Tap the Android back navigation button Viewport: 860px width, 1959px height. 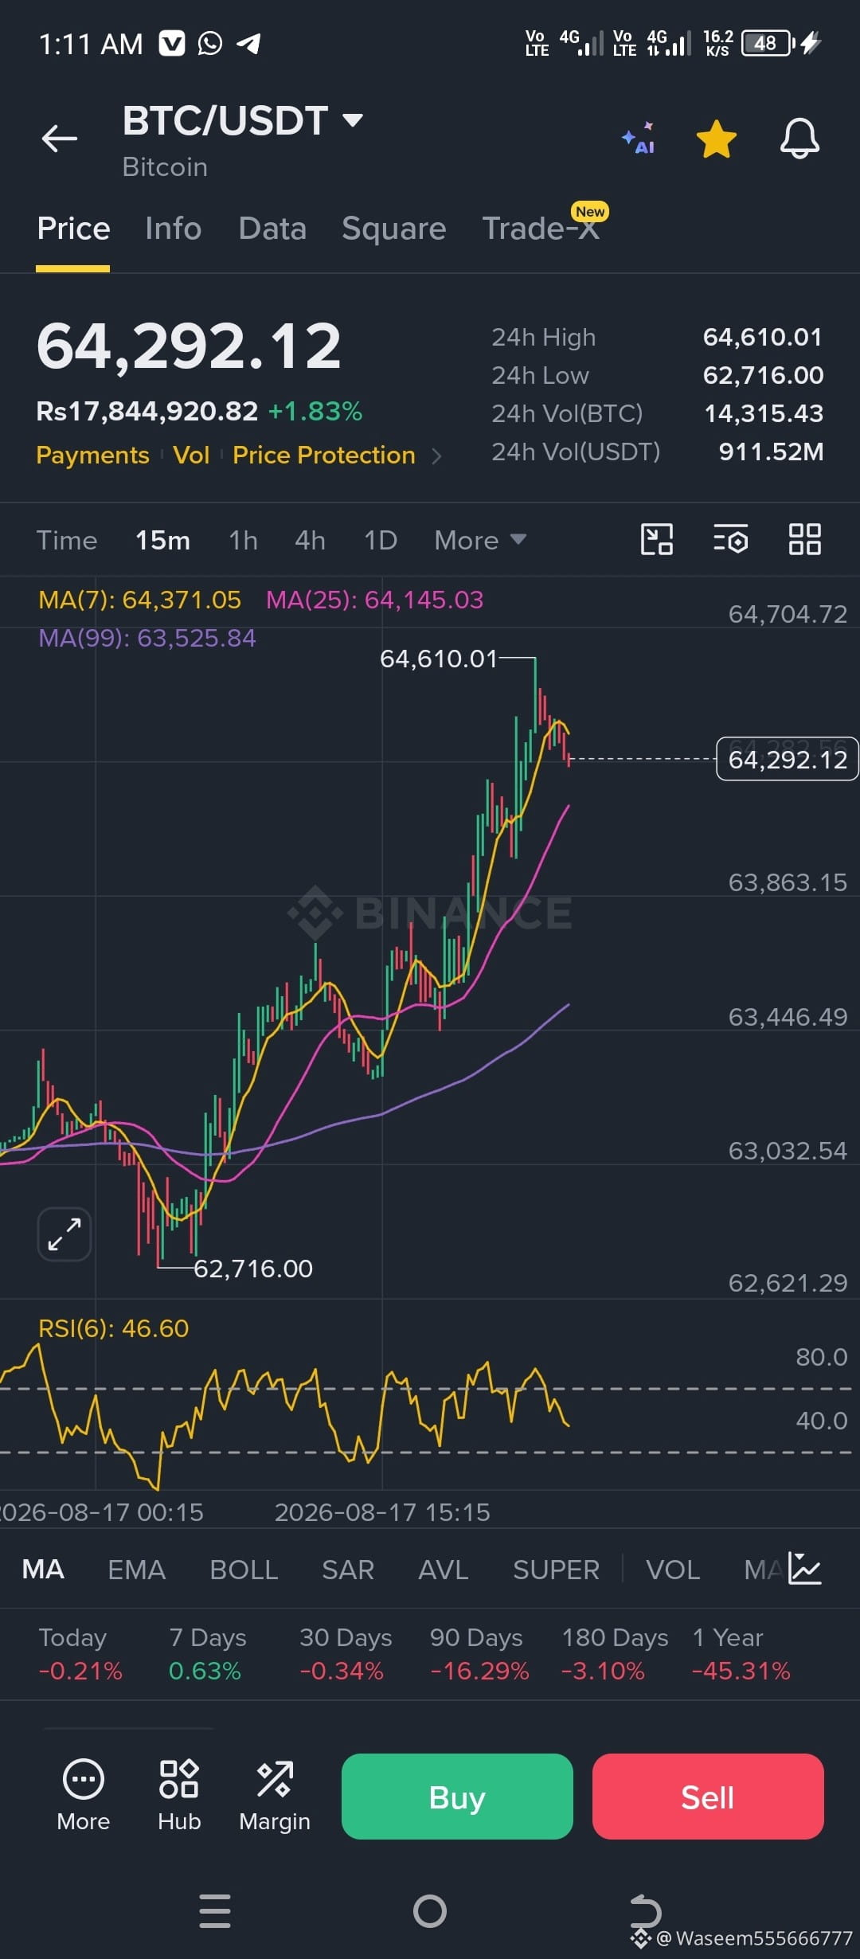tap(645, 1910)
